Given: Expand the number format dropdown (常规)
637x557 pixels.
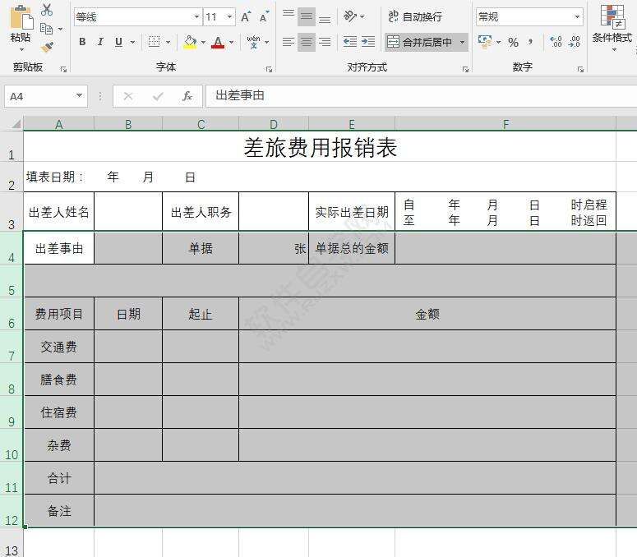Looking at the screenshot, I should [x=578, y=16].
